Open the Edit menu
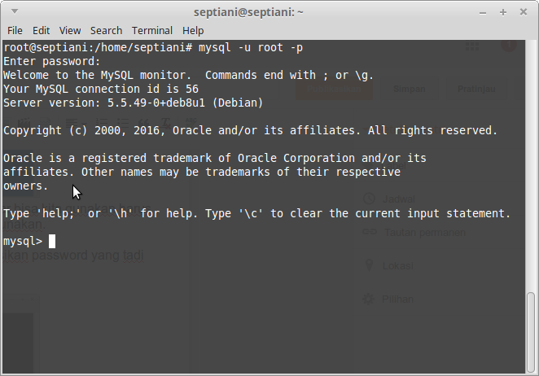The height and width of the screenshot is (376, 539). pos(41,31)
